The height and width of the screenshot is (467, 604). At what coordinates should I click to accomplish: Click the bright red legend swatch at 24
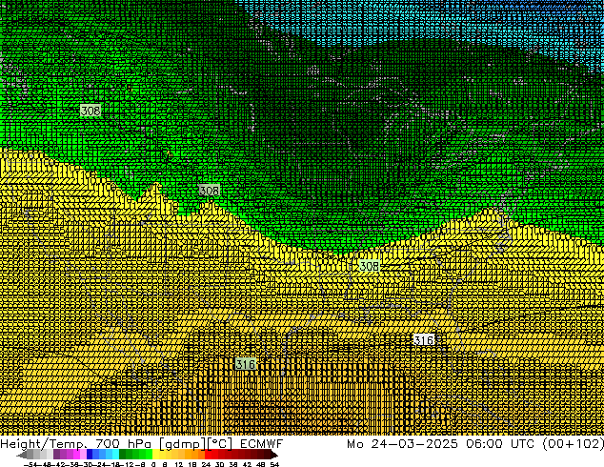(x=208, y=454)
